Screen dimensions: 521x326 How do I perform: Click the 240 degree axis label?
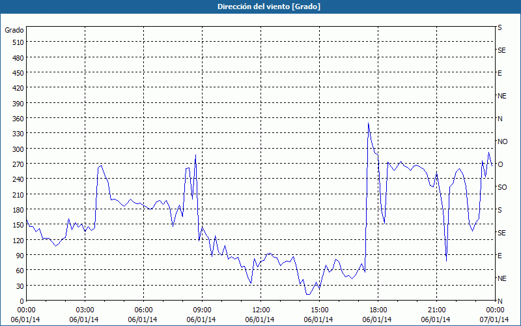point(18,179)
